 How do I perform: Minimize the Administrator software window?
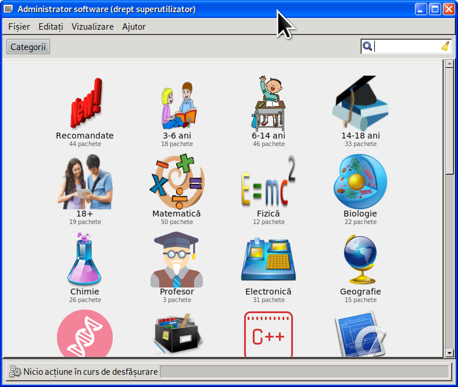(421, 9)
